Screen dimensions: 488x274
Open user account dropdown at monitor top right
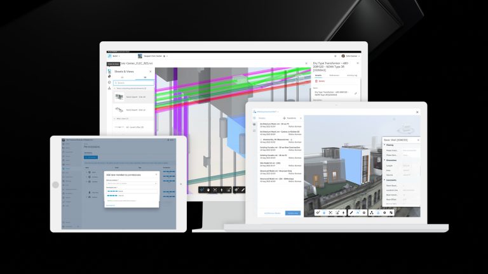tap(351, 56)
